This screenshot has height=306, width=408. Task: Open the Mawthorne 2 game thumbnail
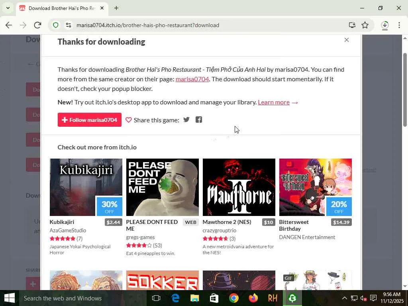point(239,187)
